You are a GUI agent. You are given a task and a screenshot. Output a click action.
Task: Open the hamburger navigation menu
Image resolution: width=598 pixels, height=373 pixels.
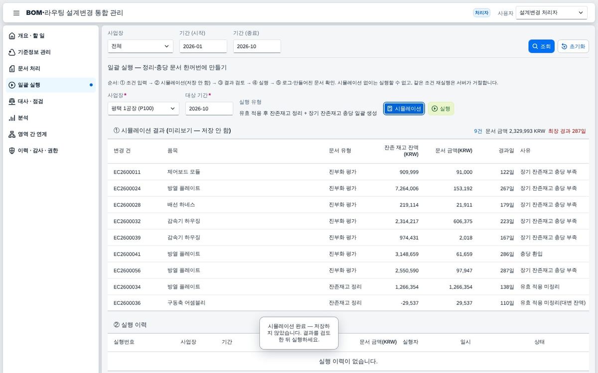(16, 13)
